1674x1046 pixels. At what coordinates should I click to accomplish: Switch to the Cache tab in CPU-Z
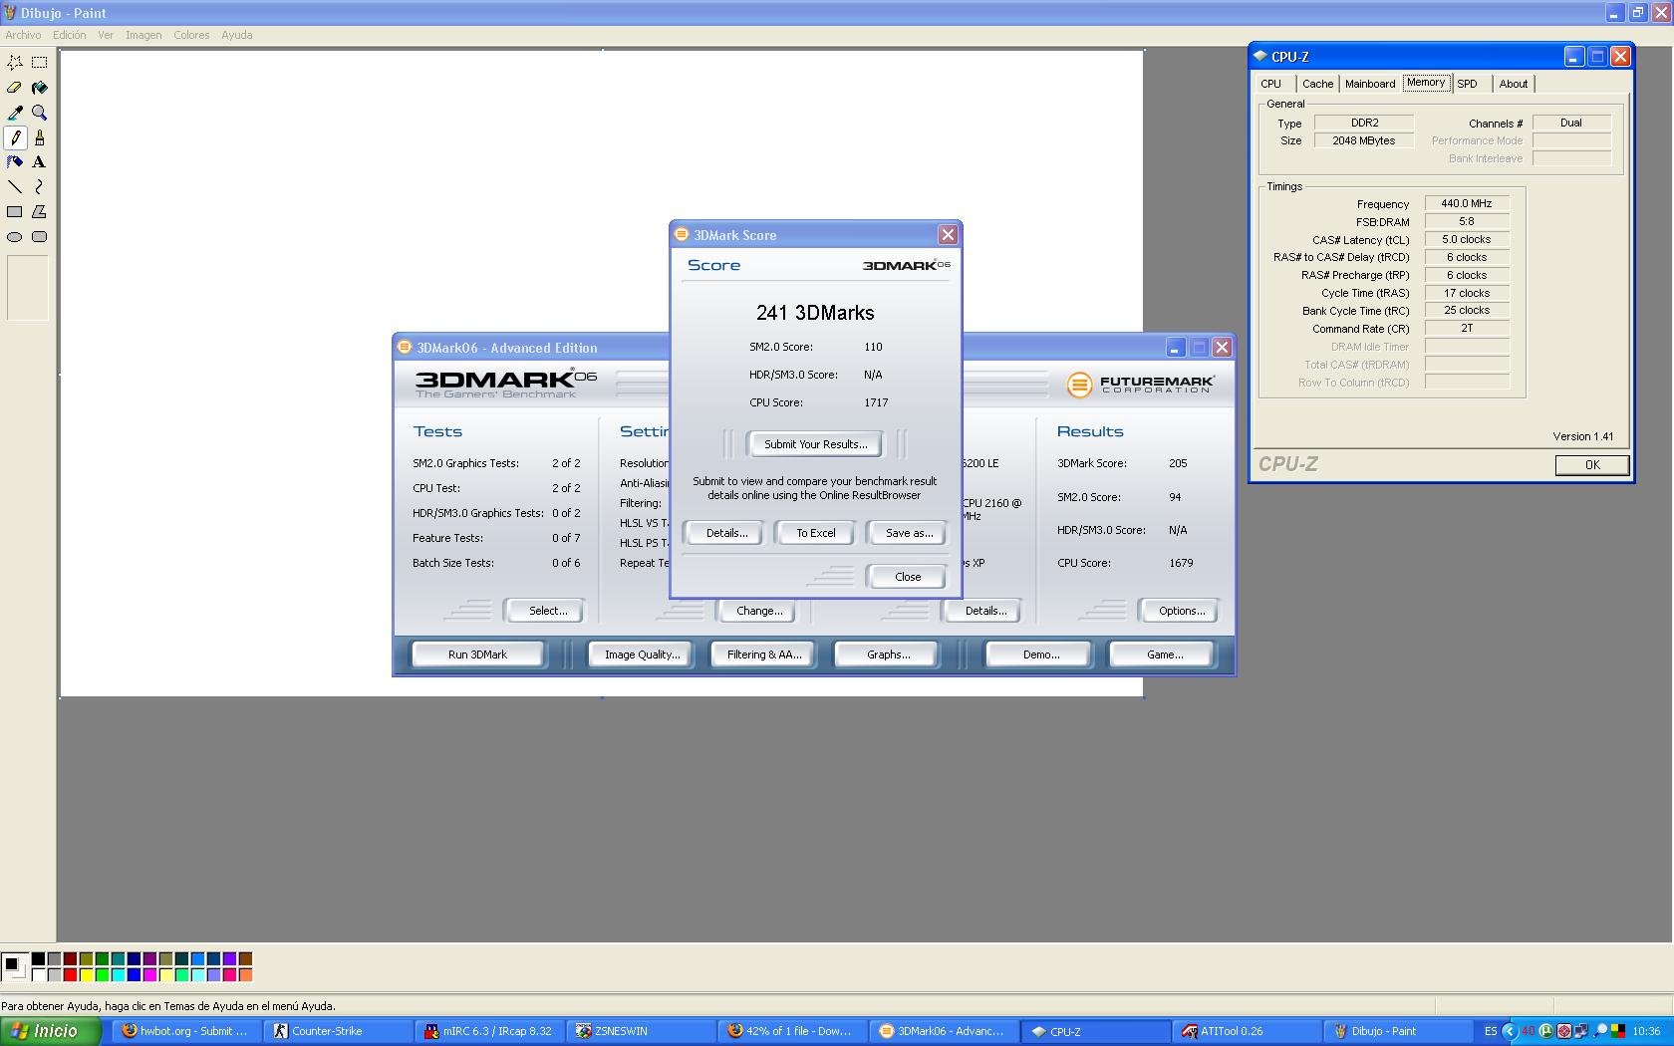[1318, 84]
